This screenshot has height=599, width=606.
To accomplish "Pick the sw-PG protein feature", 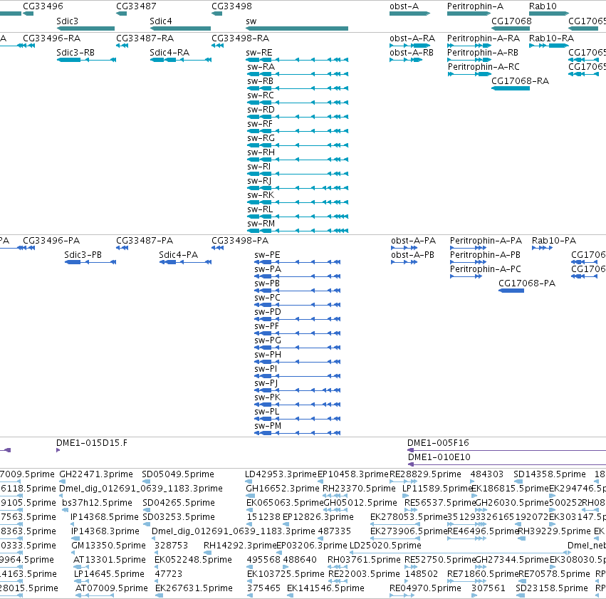I will click(297, 348).
